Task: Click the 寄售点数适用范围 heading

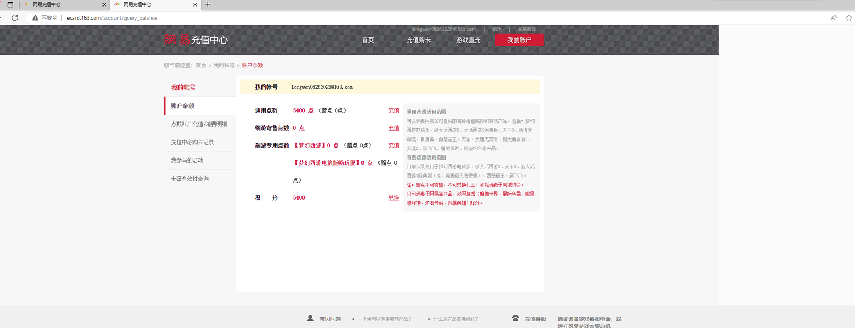Action: (426, 157)
